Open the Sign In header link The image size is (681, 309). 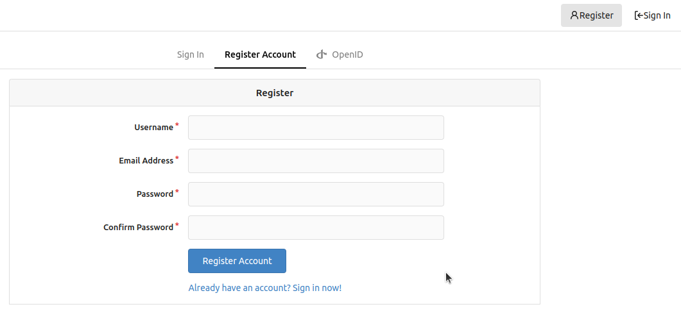(x=652, y=15)
